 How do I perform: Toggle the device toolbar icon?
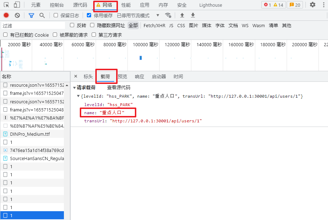click(x=17, y=5)
